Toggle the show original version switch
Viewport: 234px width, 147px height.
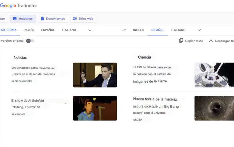(30, 41)
